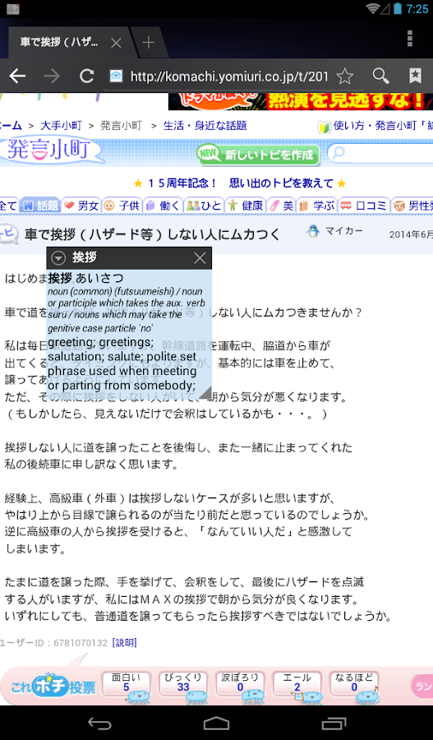Image resolution: width=433 pixels, height=740 pixels.
Task: Select the 男女 category tab
Action: point(81,206)
